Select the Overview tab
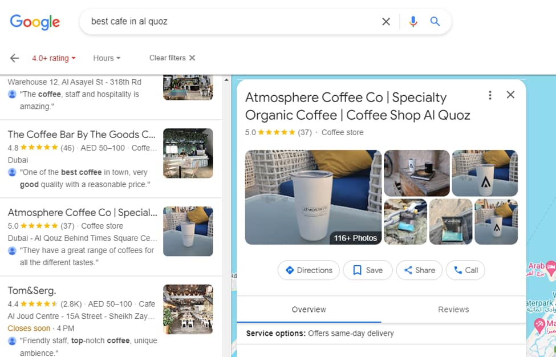The image size is (556, 357). [309, 309]
